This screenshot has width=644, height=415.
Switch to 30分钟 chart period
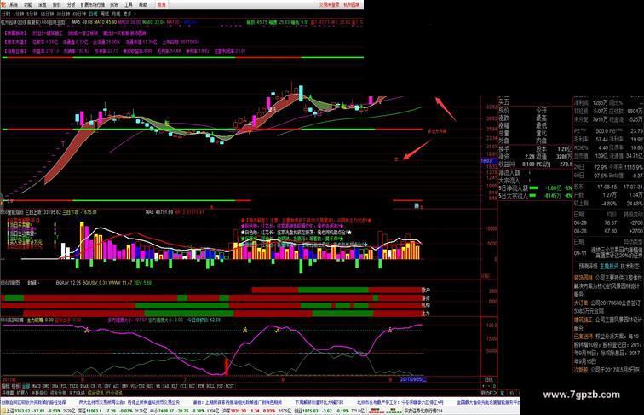63,14
